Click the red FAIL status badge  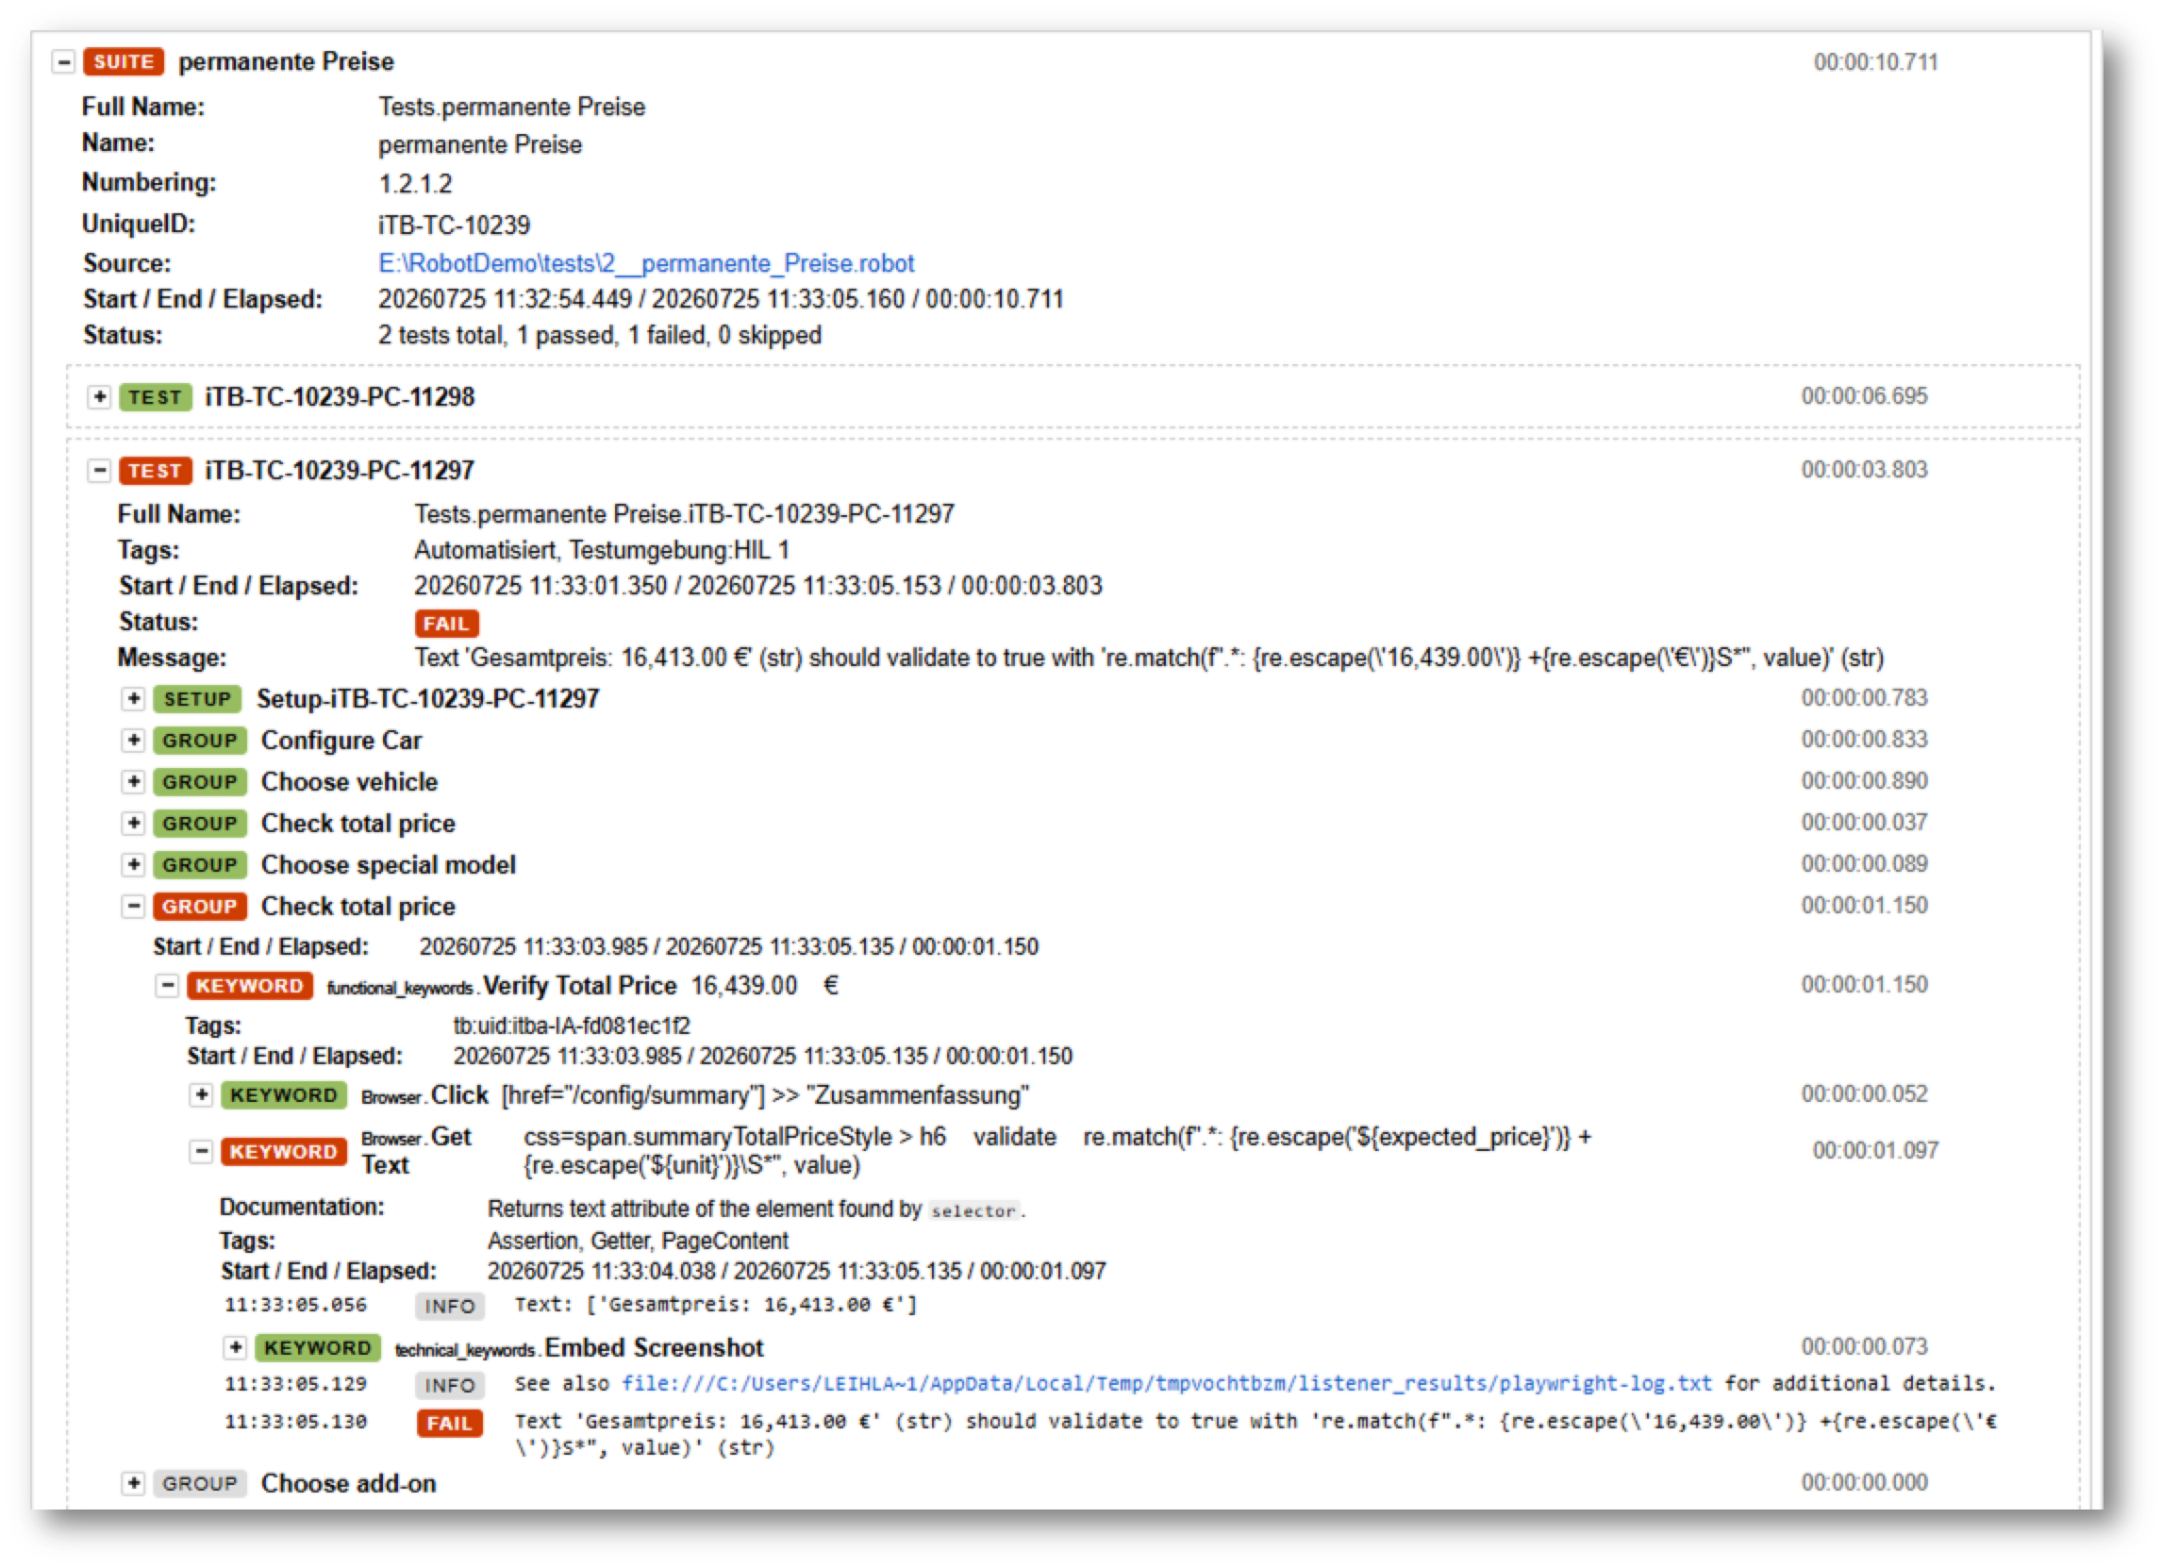[447, 624]
